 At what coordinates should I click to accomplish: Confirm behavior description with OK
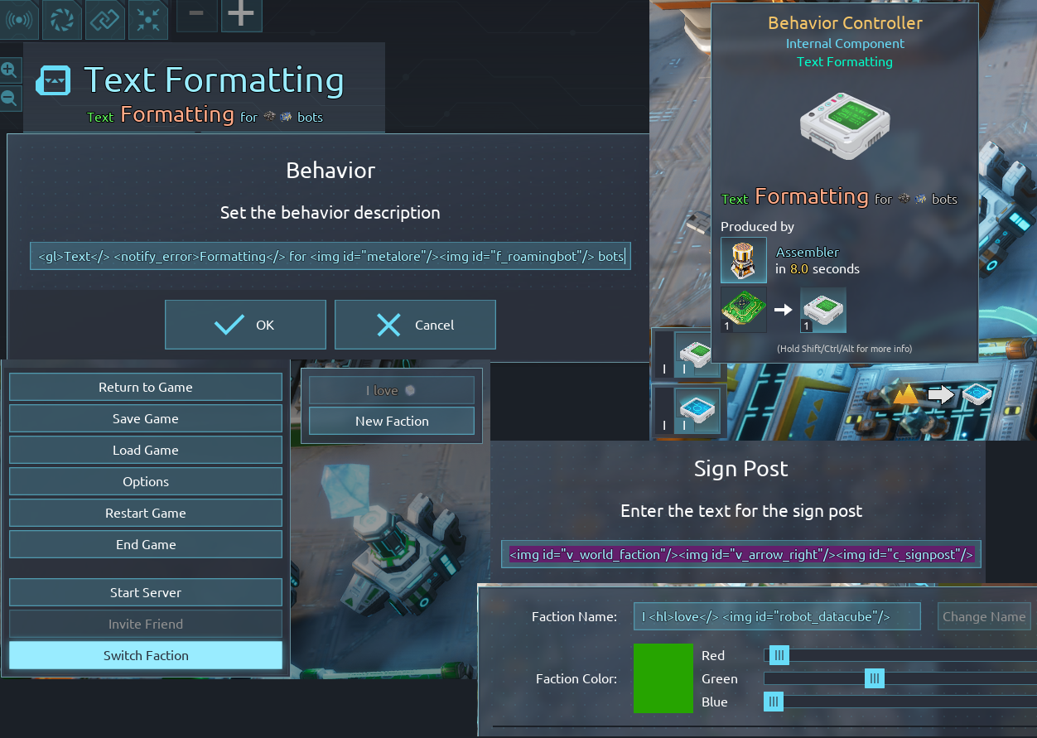pyautogui.click(x=245, y=325)
